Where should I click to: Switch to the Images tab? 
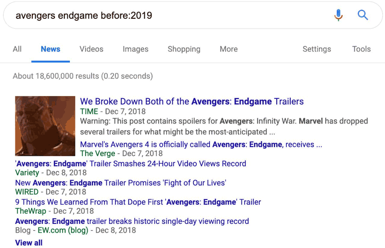(x=135, y=49)
